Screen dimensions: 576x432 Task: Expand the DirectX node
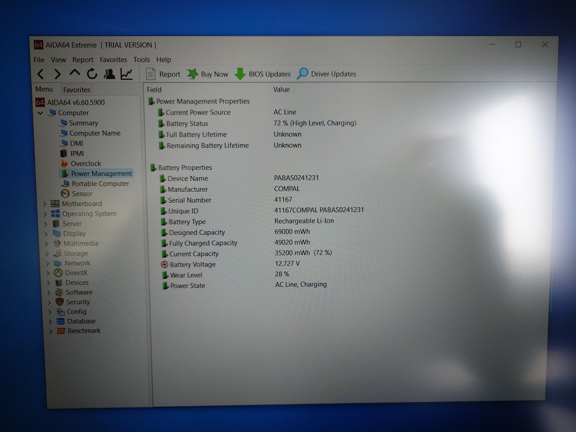[x=48, y=273]
